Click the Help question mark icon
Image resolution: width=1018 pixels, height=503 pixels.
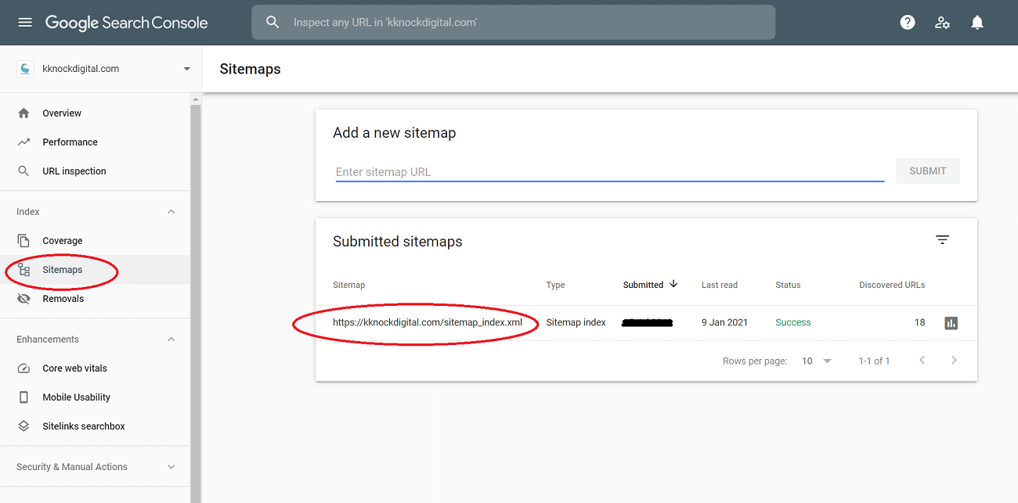click(x=907, y=22)
